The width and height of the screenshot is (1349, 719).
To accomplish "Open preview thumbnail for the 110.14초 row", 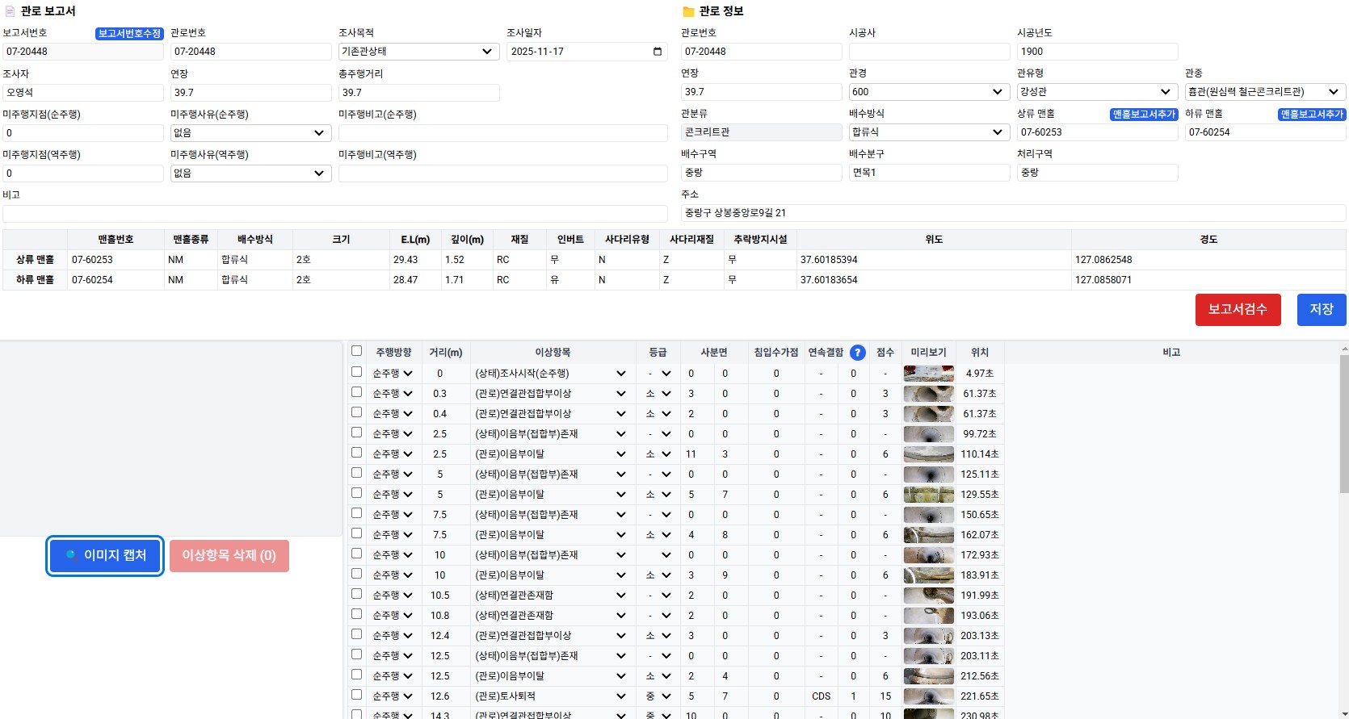I will pos(928,454).
